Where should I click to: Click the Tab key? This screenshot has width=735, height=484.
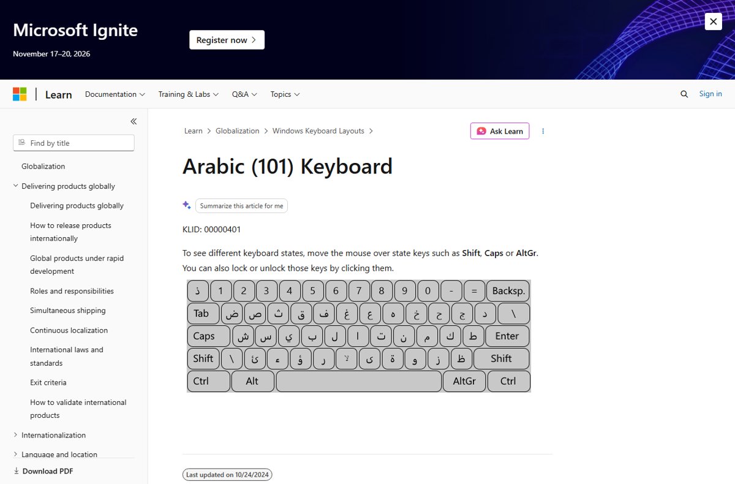(203, 313)
